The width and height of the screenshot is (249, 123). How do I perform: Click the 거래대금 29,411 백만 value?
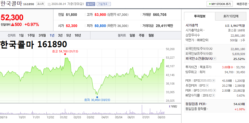click(165, 26)
